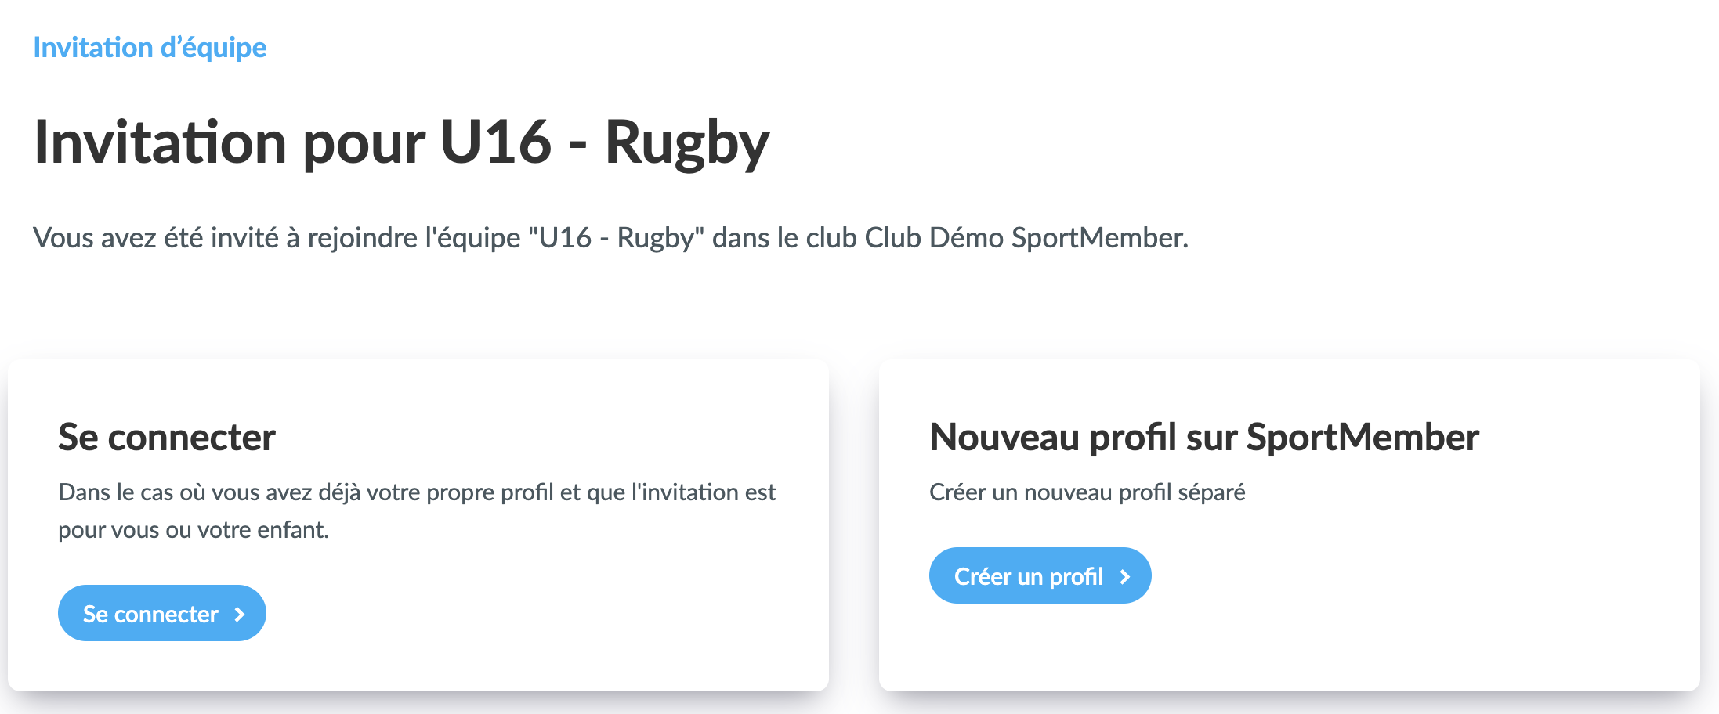Click the main heading Invitation pour U16 - Rugby
Screen dimensions: 1719x714
pos(401,142)
